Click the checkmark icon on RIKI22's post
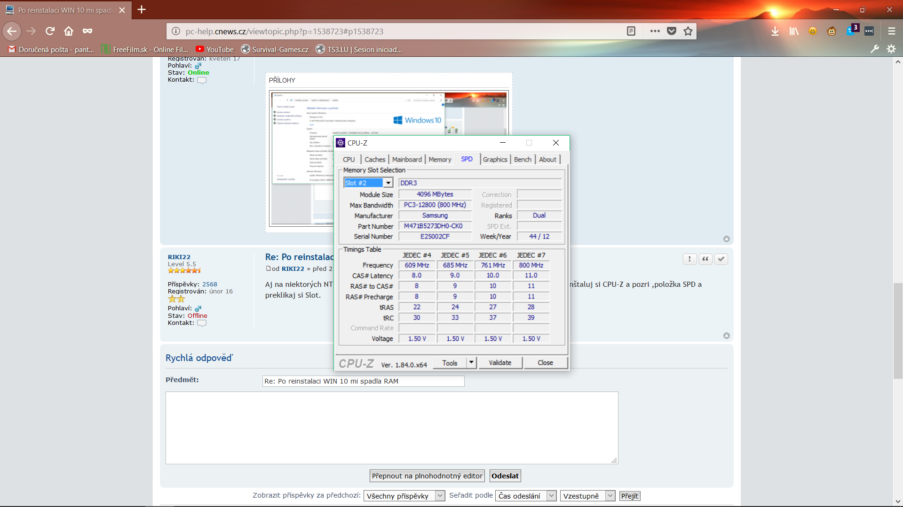 721,259
